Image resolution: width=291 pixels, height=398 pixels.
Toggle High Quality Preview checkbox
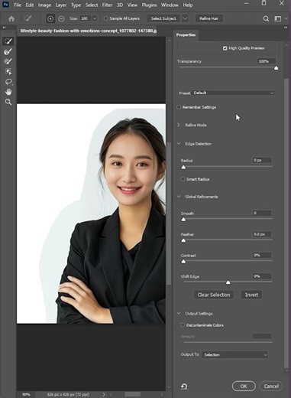click(x=225, y=48)
